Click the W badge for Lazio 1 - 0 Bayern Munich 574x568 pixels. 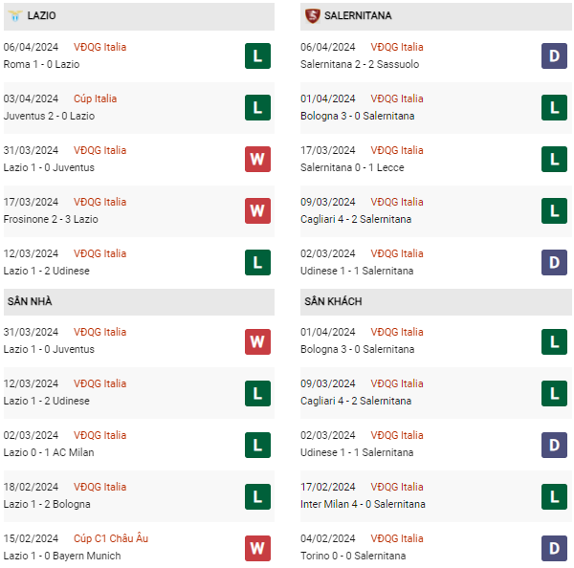[257, 547]
